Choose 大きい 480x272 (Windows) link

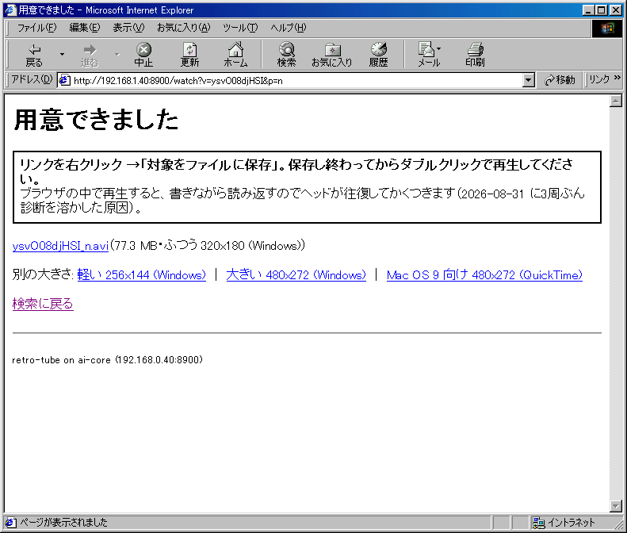(x=296, y=275)
